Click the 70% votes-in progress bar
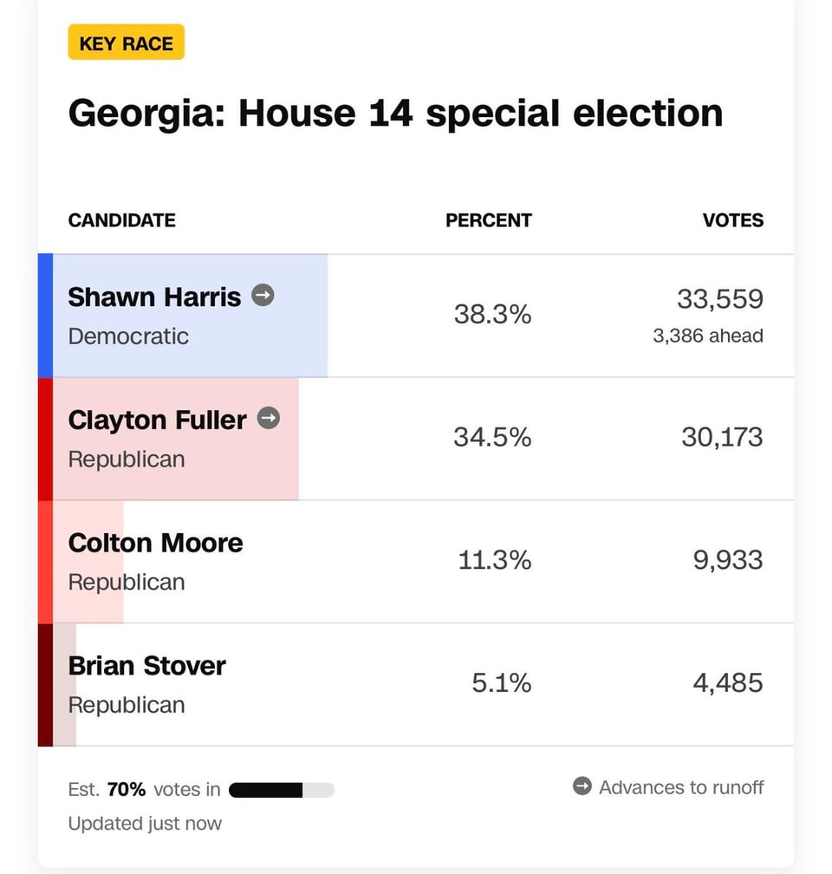This screenshot has width=832, height=874. [x=281, y=789]
